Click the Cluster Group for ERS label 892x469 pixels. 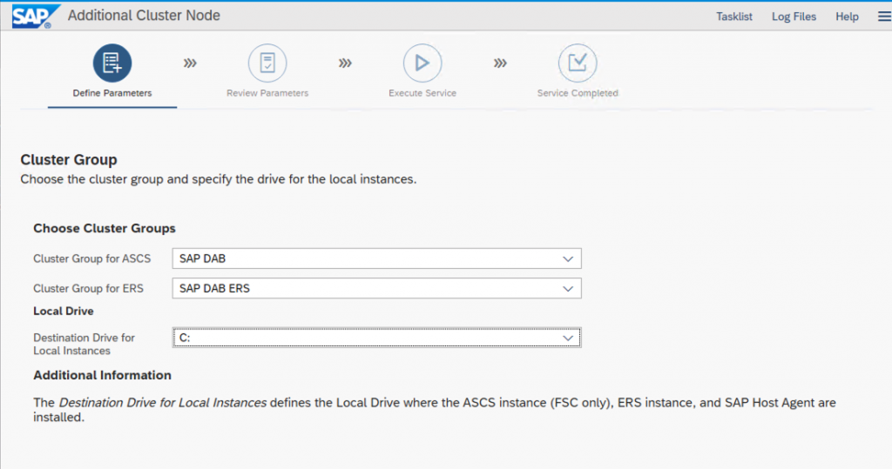(88, 288)
